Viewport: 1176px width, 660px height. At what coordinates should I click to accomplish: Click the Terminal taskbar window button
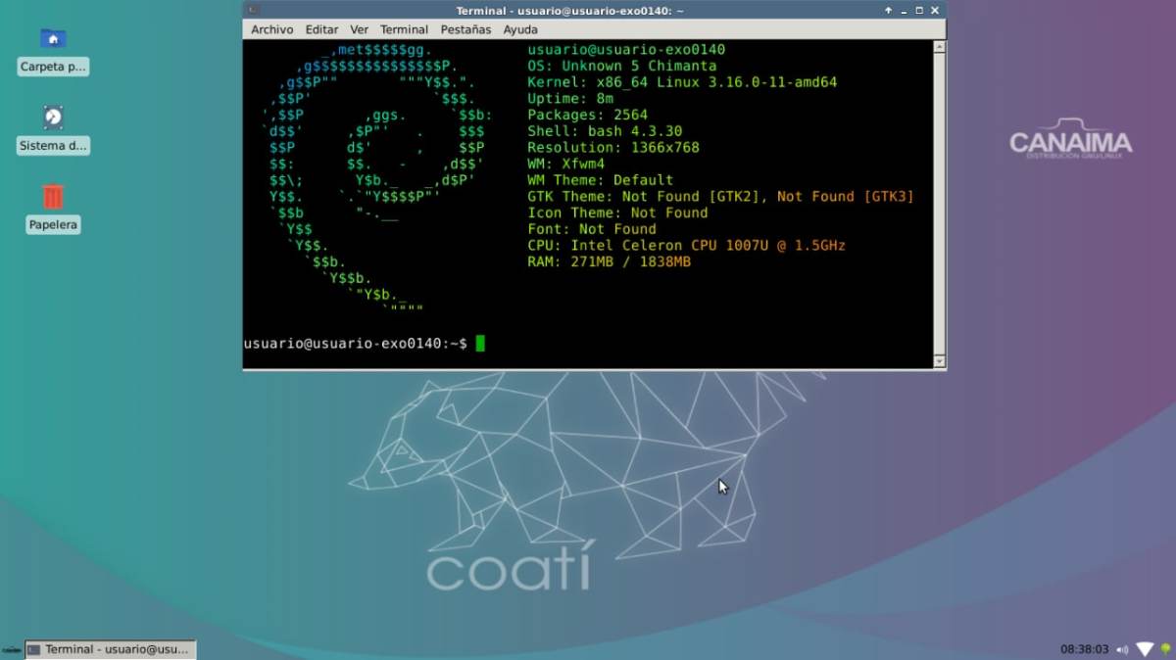click(x=110, y=649)
